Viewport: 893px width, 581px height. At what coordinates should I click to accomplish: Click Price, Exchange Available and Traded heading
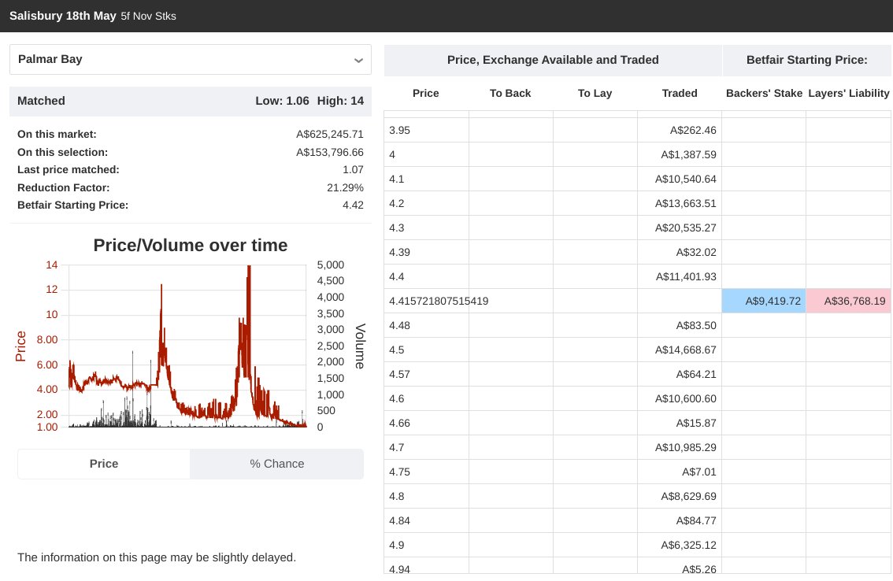(553, 60)
